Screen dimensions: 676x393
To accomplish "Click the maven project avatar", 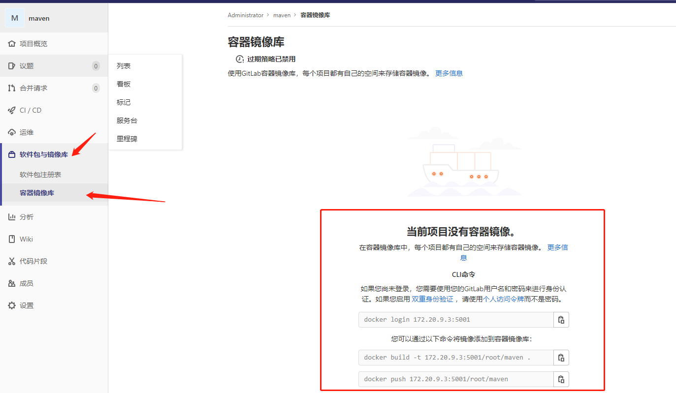I will (x=15, y=18).
